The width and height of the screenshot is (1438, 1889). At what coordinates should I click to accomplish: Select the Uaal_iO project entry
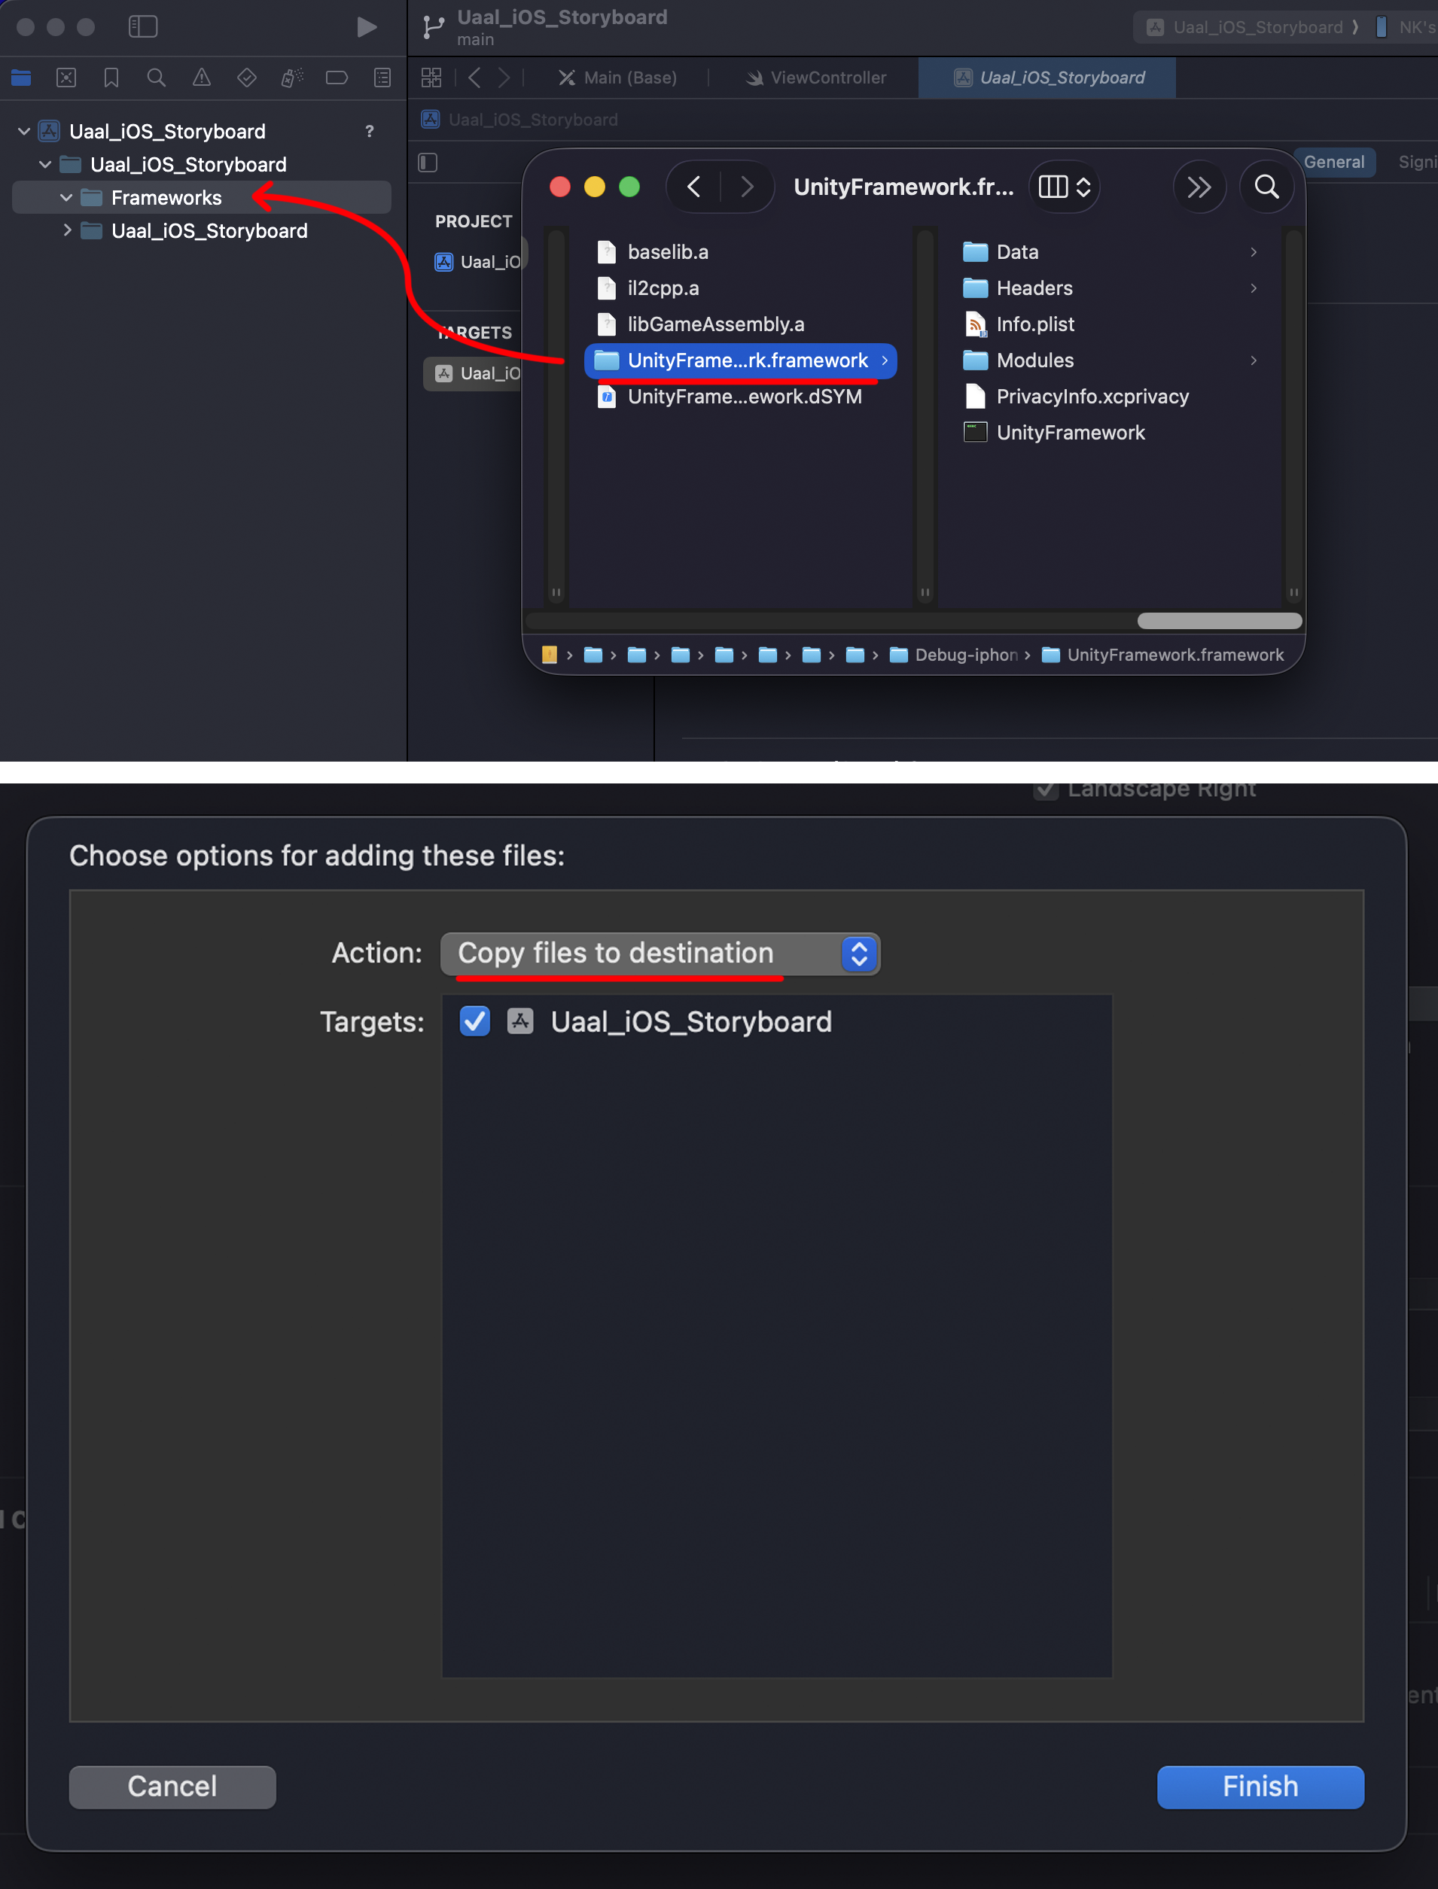tap(479, 262)
